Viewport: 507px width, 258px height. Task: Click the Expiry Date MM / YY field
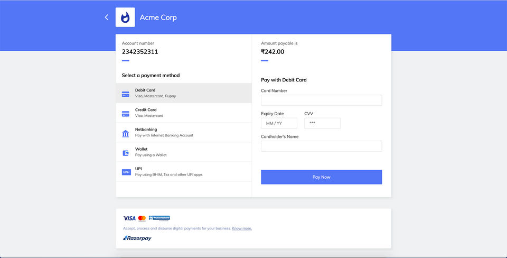[x=279, y=123]
